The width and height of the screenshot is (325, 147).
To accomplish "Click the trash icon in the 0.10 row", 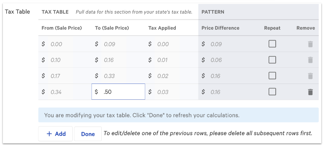I will tap(310, 60).
